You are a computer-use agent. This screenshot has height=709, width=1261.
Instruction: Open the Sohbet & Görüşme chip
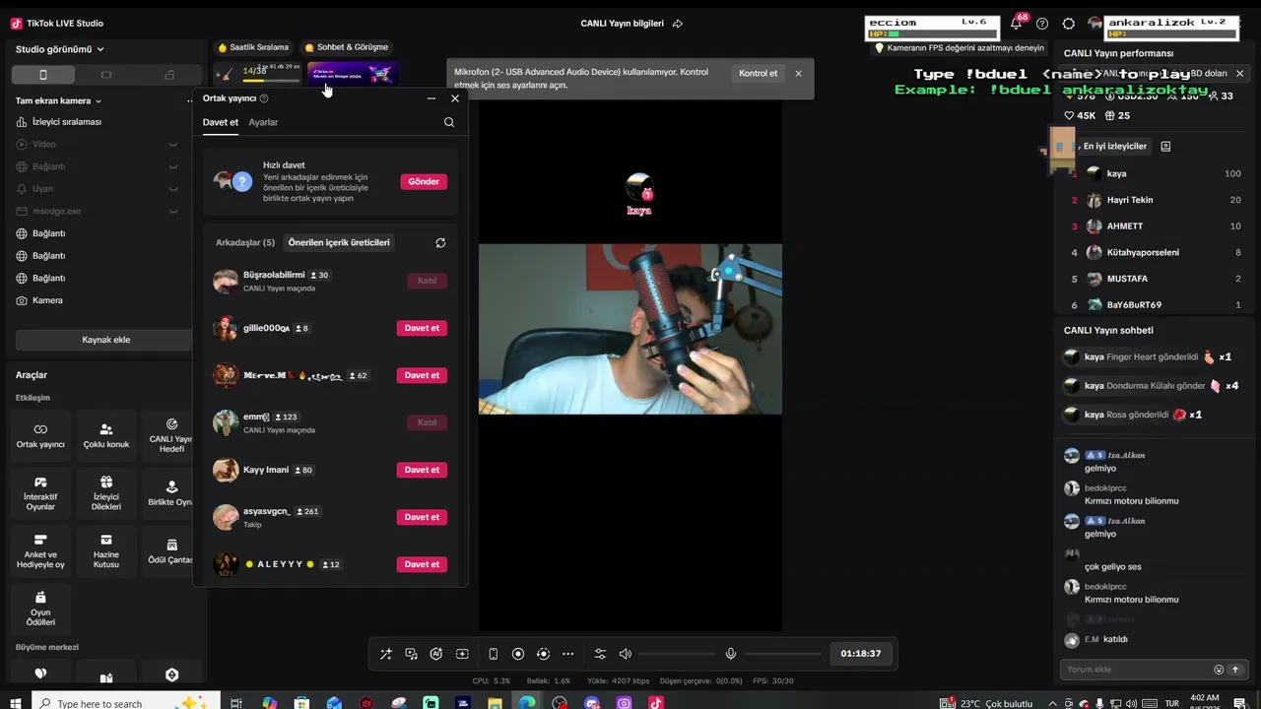click(347, 47)
